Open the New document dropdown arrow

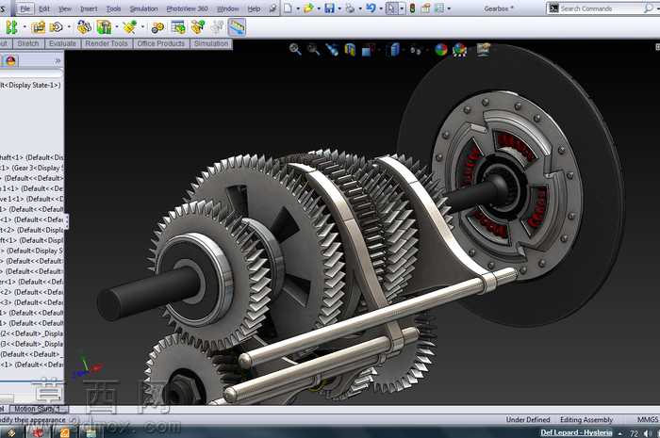tap(298, 8)
